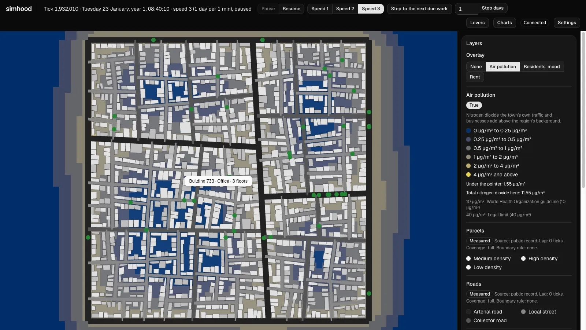The image size is (586, 330).
Task: Click 'Total nitrogen dioxide here: 11.55 µg/m³'
Action: [505, 193]
